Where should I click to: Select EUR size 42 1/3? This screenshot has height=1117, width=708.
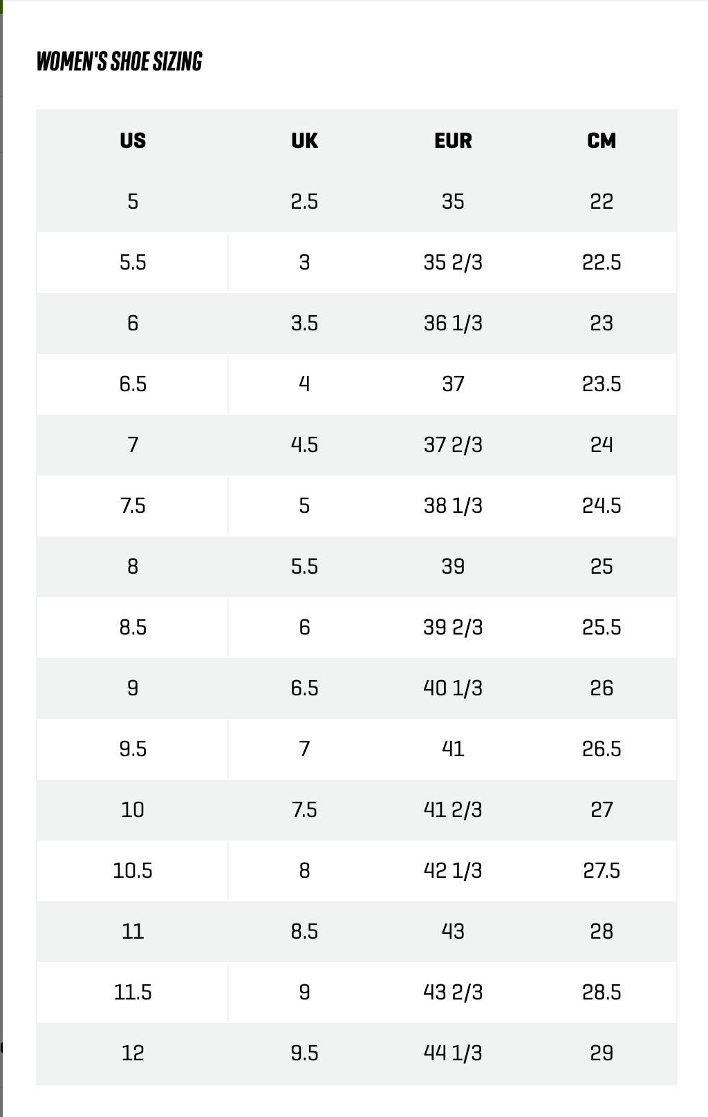point(453,871)
